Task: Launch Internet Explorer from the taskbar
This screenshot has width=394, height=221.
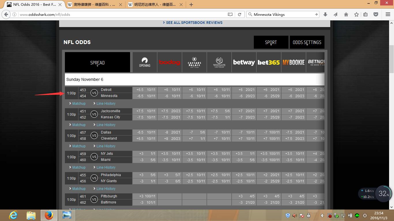Action: coord(13,215)
